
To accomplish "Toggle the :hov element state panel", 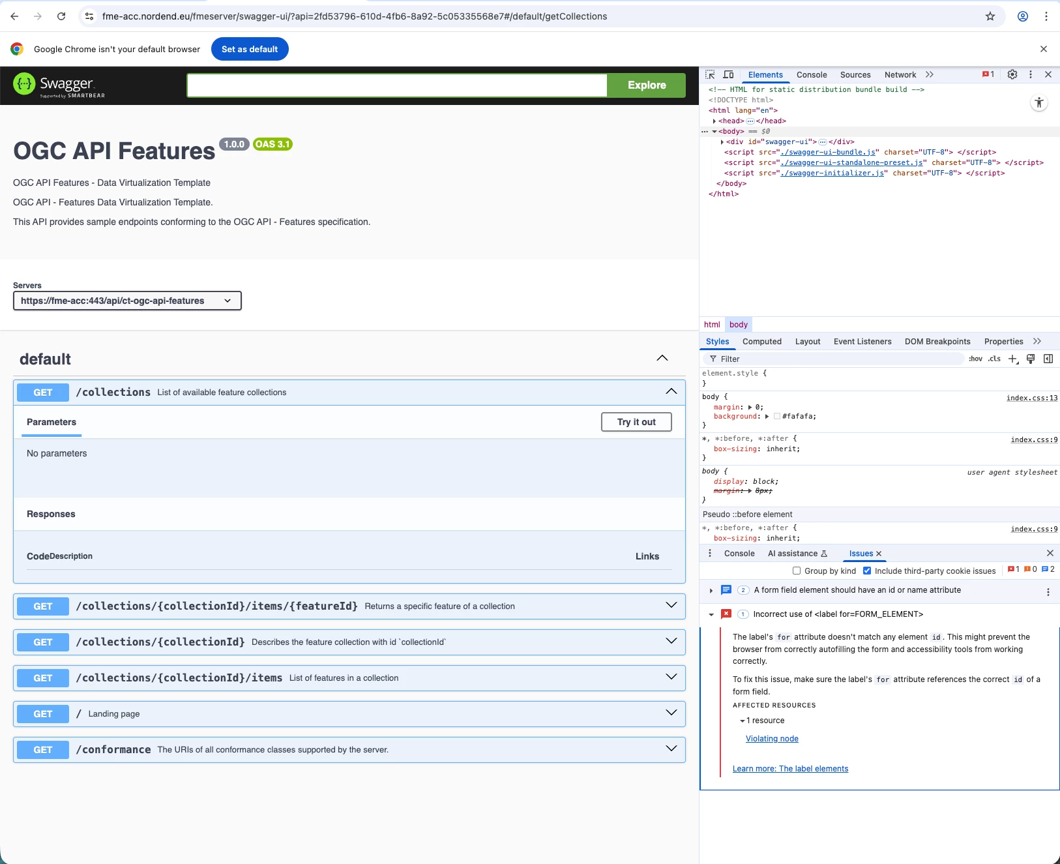I will click(975, 359).
